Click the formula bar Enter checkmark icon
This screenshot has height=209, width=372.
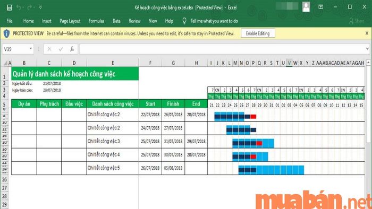click(x=61, y=49)
